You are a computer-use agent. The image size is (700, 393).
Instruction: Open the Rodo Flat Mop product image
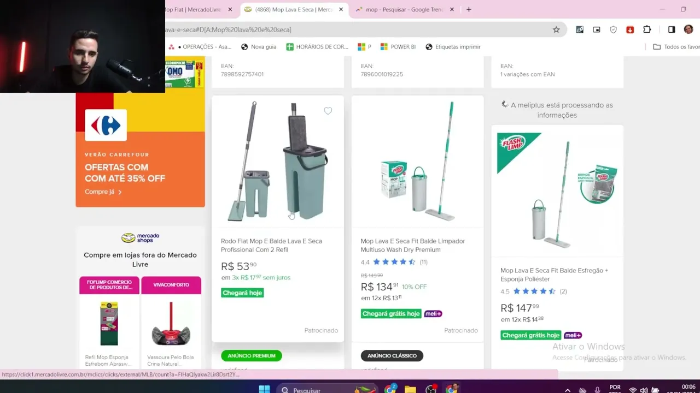(278, 161)
